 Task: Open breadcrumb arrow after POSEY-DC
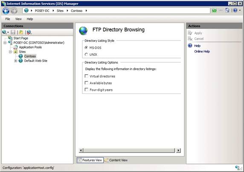(x=53, y=11)
